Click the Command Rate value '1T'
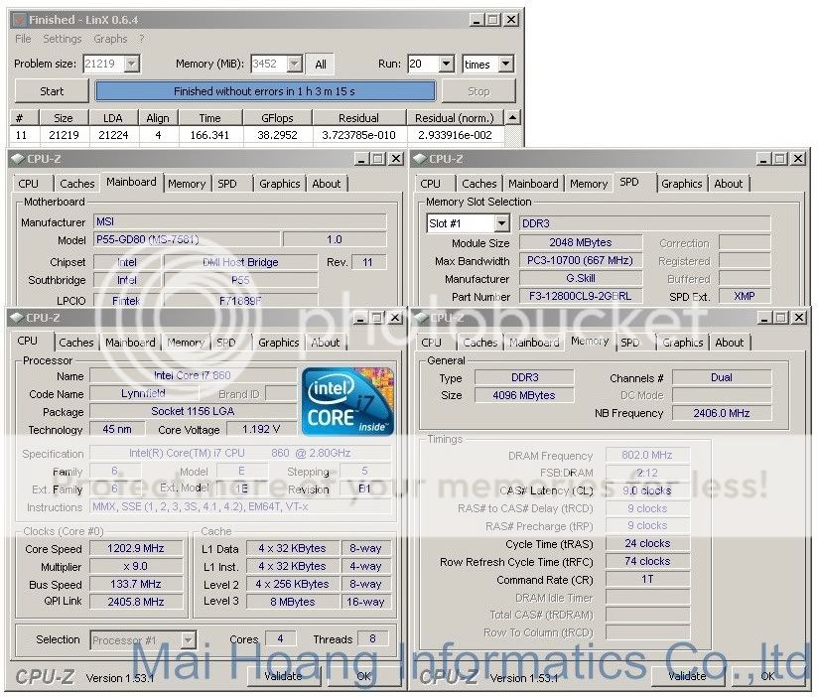The height and width of the screenshot is (697, 819). pos(647,580)
